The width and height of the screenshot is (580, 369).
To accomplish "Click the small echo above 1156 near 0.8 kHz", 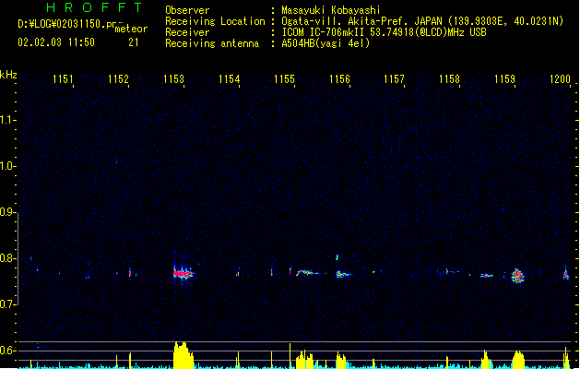I will 337,256.
